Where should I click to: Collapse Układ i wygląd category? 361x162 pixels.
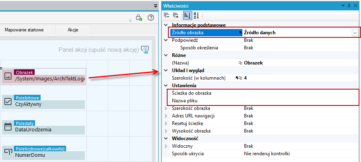tap(166, 70)
